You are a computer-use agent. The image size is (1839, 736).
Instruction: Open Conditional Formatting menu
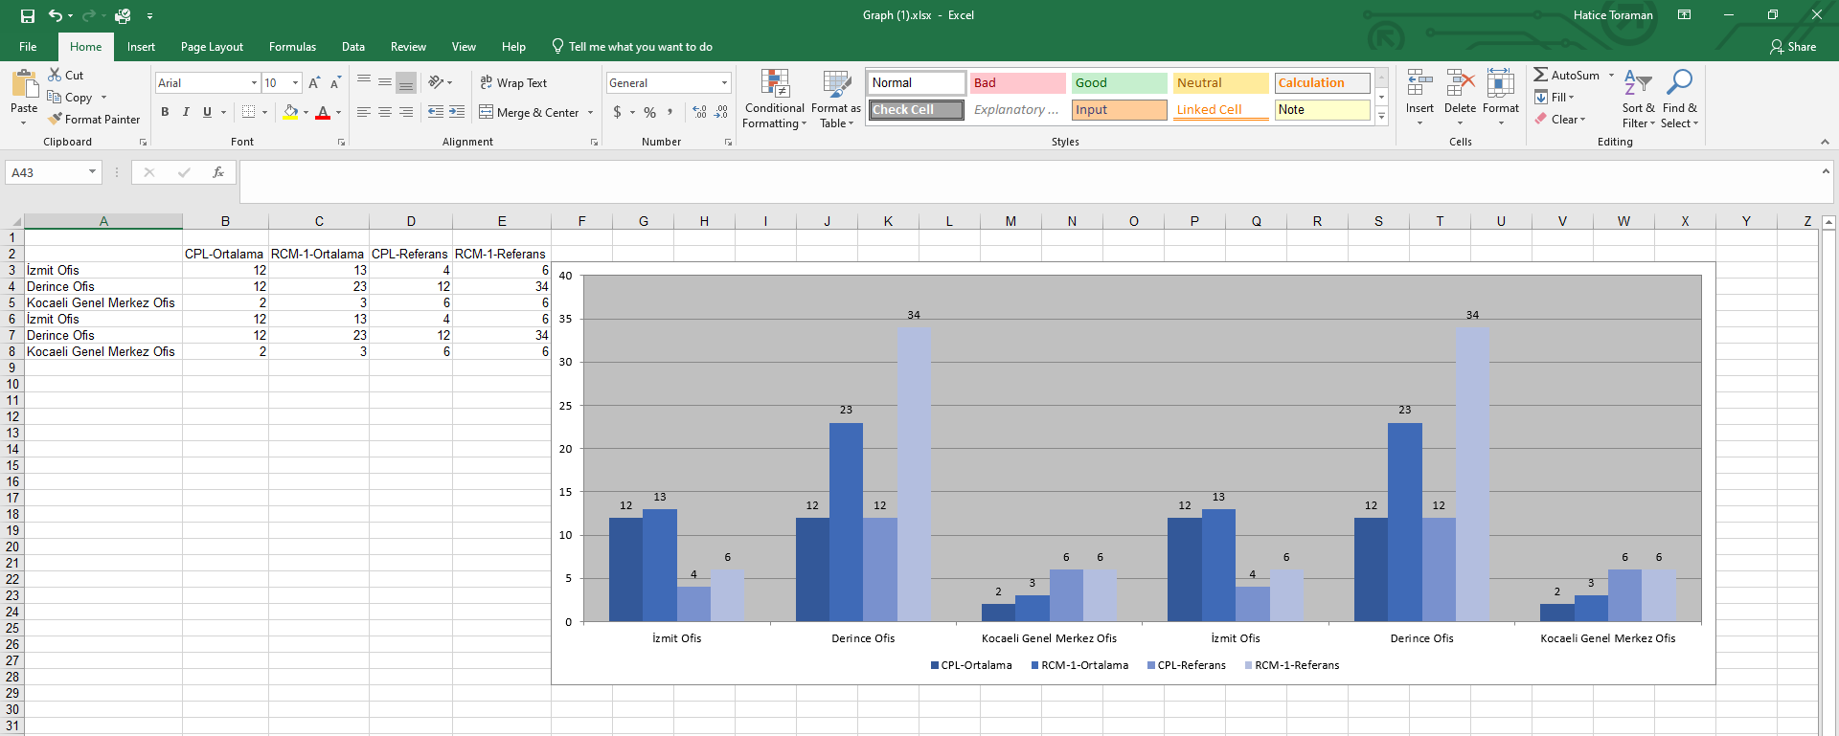point(774,99)
